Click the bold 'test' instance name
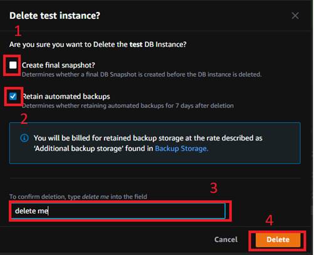315x255 pixels. [136, 44]
